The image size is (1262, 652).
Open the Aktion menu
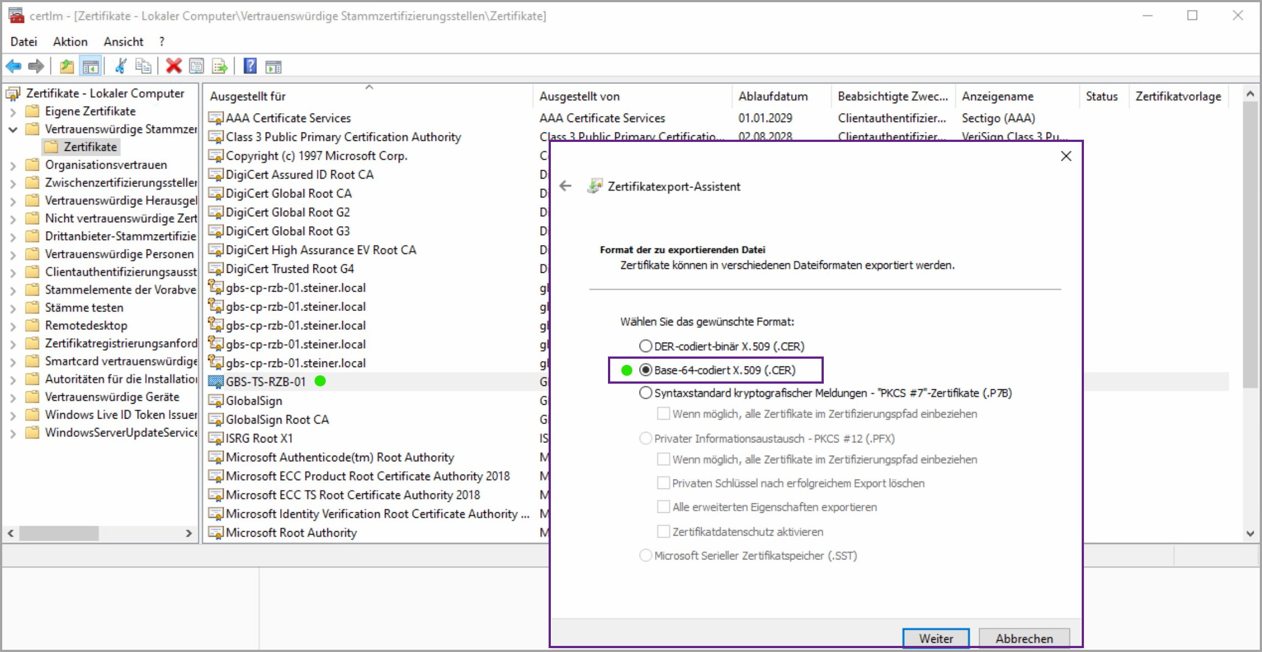[x=70, y=42]
